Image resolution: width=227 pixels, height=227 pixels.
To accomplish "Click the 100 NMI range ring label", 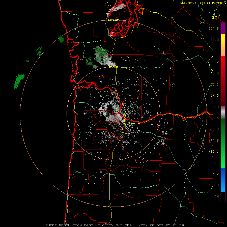I will [113, 20].
